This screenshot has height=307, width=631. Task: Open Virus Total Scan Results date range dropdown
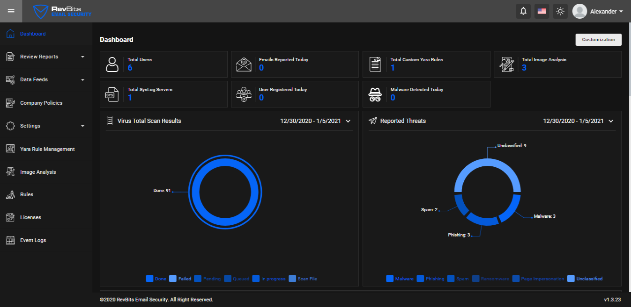click(x=348, y=121)
